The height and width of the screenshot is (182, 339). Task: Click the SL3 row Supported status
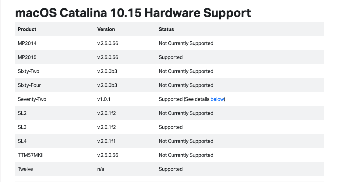pos(171,127)
